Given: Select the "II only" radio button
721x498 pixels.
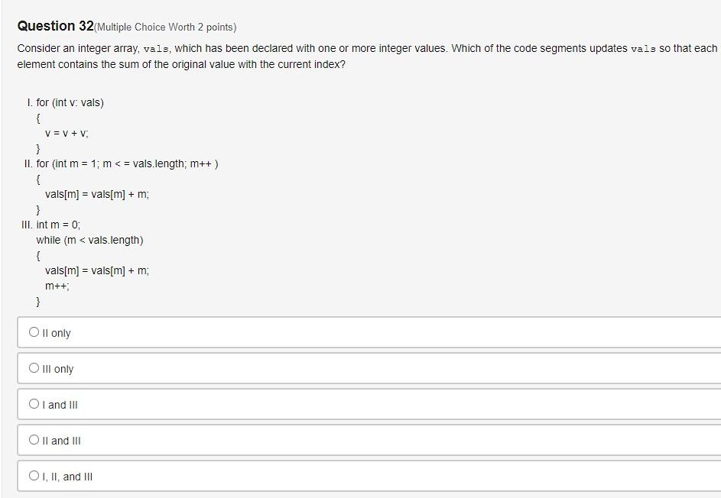Looking at the screenshot, I should pos(34,331).
